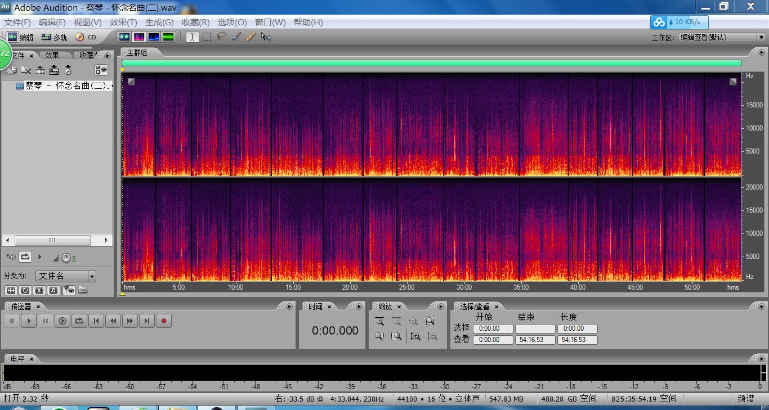769x410 pixels.
Task: Select the spot healing bandage tool
Action: pyautogui.click(x=251, y=37)
